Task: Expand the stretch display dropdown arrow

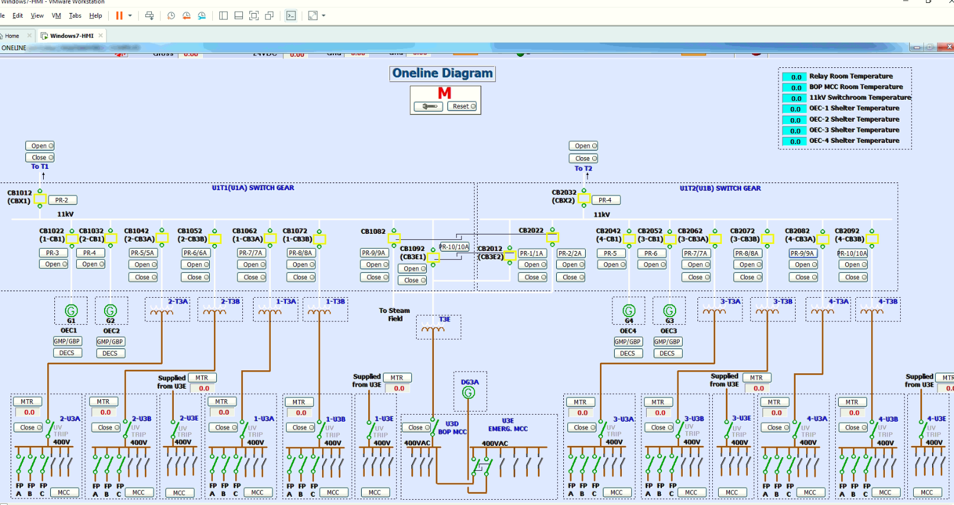Action: point(323,16)
